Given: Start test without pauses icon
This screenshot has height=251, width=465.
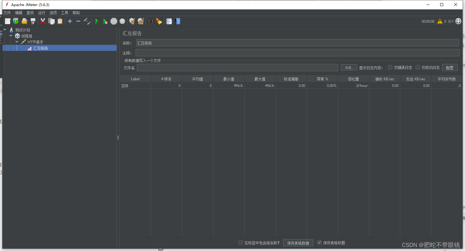Looking at the screenshot, I should tap(105, 21).
